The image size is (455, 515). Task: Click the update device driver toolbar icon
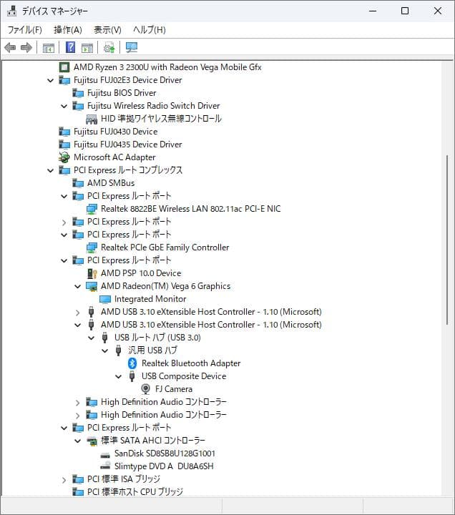click(x=109, y=48)
